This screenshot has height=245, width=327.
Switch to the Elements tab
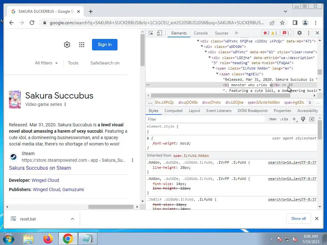(179, 33)
